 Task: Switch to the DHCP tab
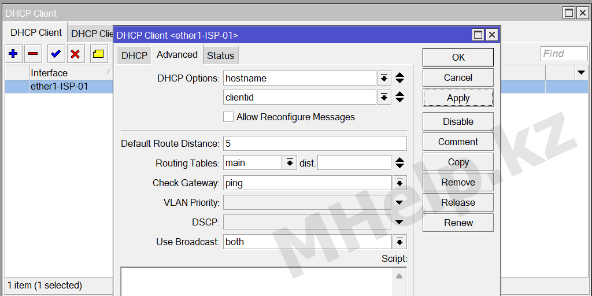[x=134, y=55]
